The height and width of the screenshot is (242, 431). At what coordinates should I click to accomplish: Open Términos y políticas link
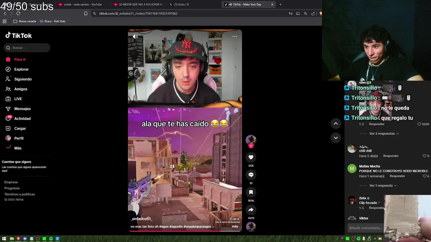(x=20, y=194)
